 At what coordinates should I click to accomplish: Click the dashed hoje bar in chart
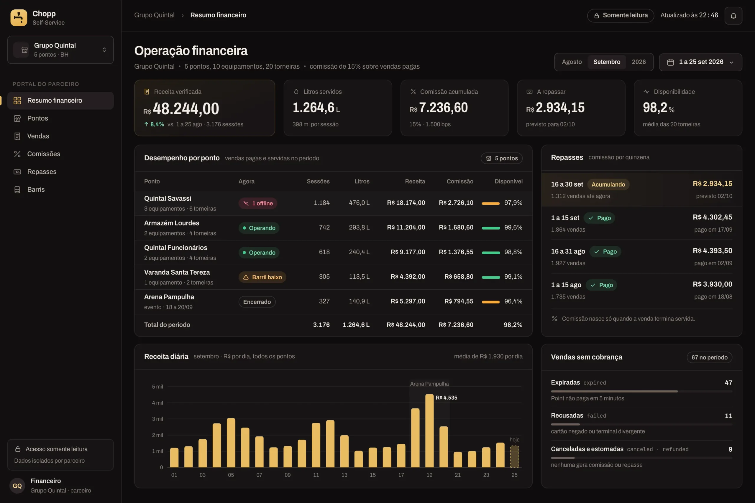514,456
